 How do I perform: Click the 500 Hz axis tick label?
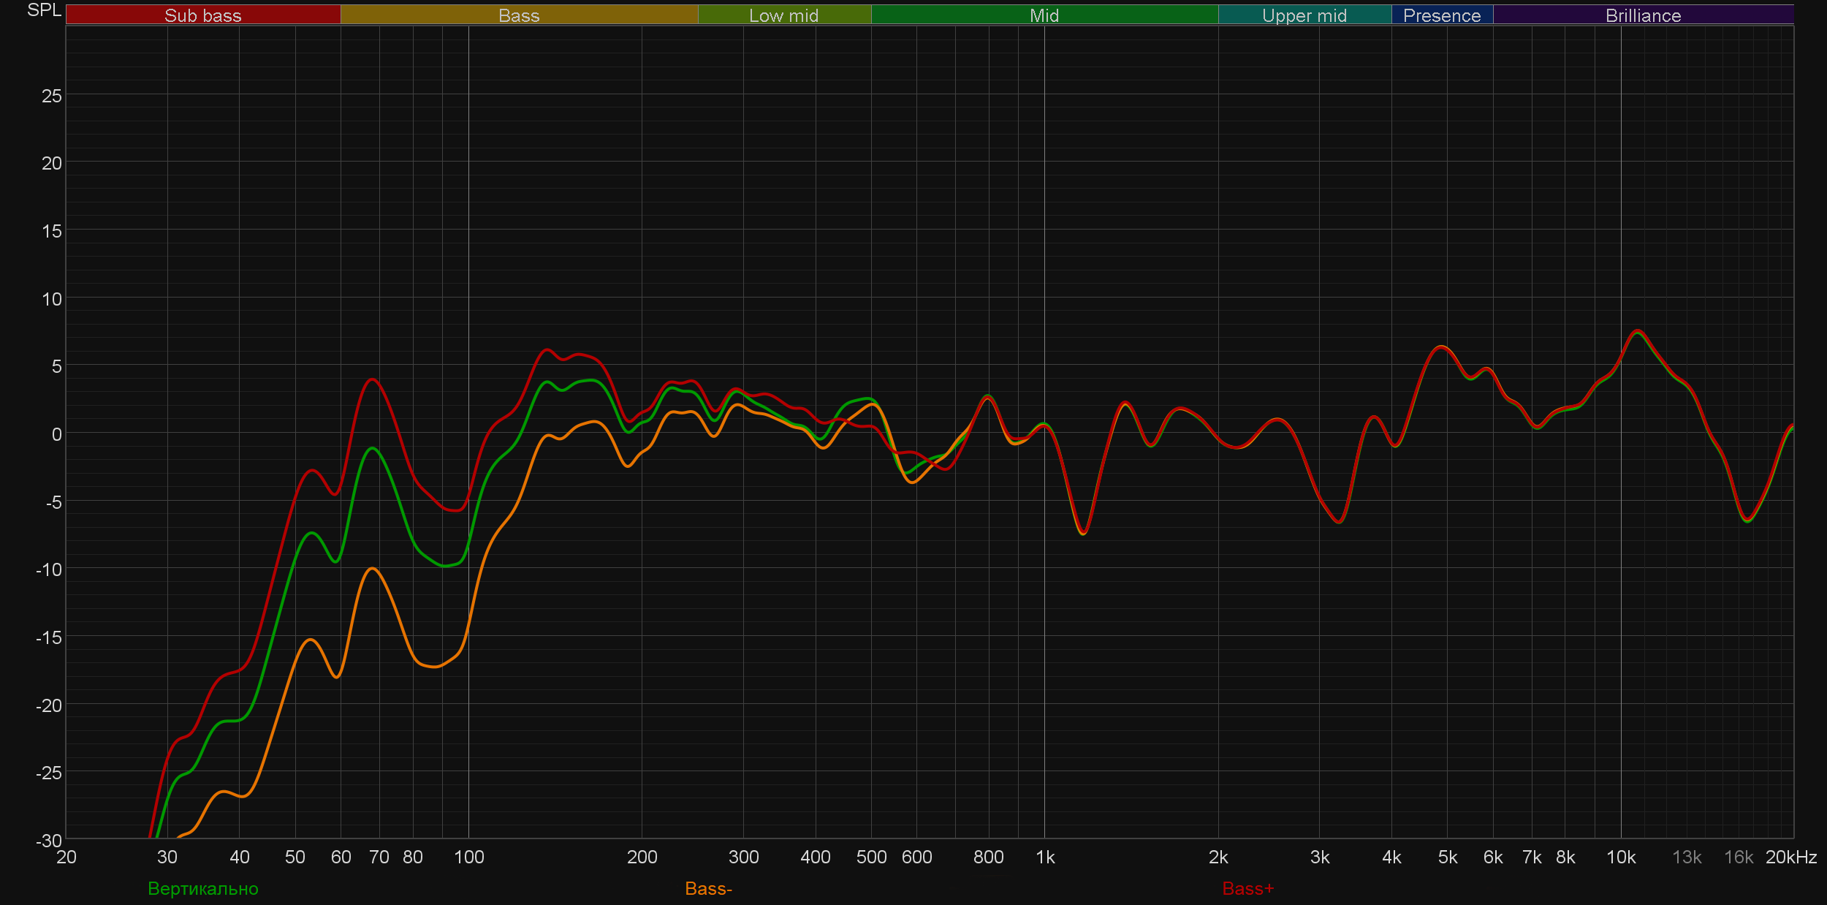click(871, 857)
